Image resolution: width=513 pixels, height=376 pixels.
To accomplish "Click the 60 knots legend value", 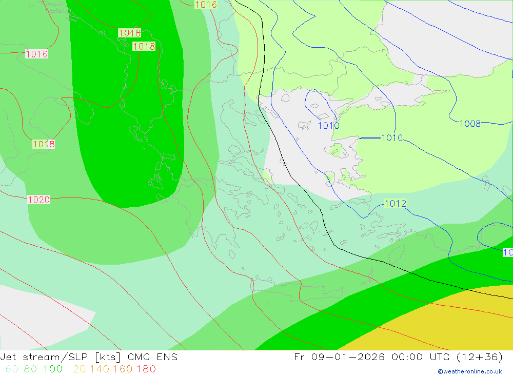I will point(12,369).
